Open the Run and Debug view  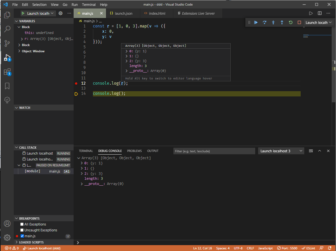tap(7, 58)
